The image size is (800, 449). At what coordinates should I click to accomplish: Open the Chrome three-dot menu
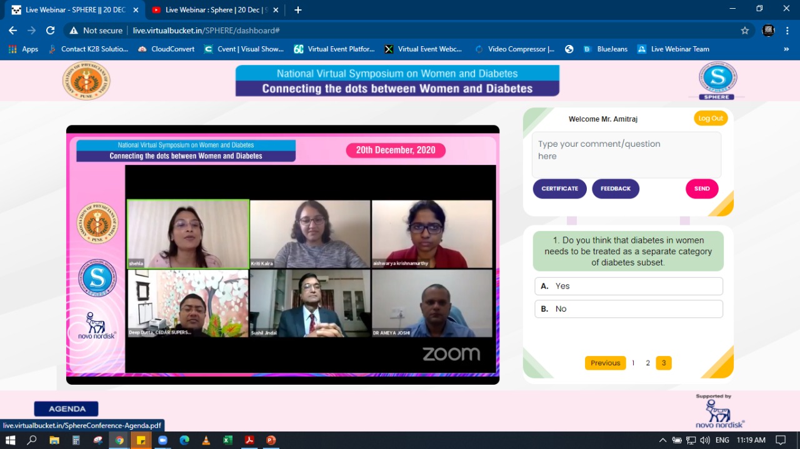[787, 31]
